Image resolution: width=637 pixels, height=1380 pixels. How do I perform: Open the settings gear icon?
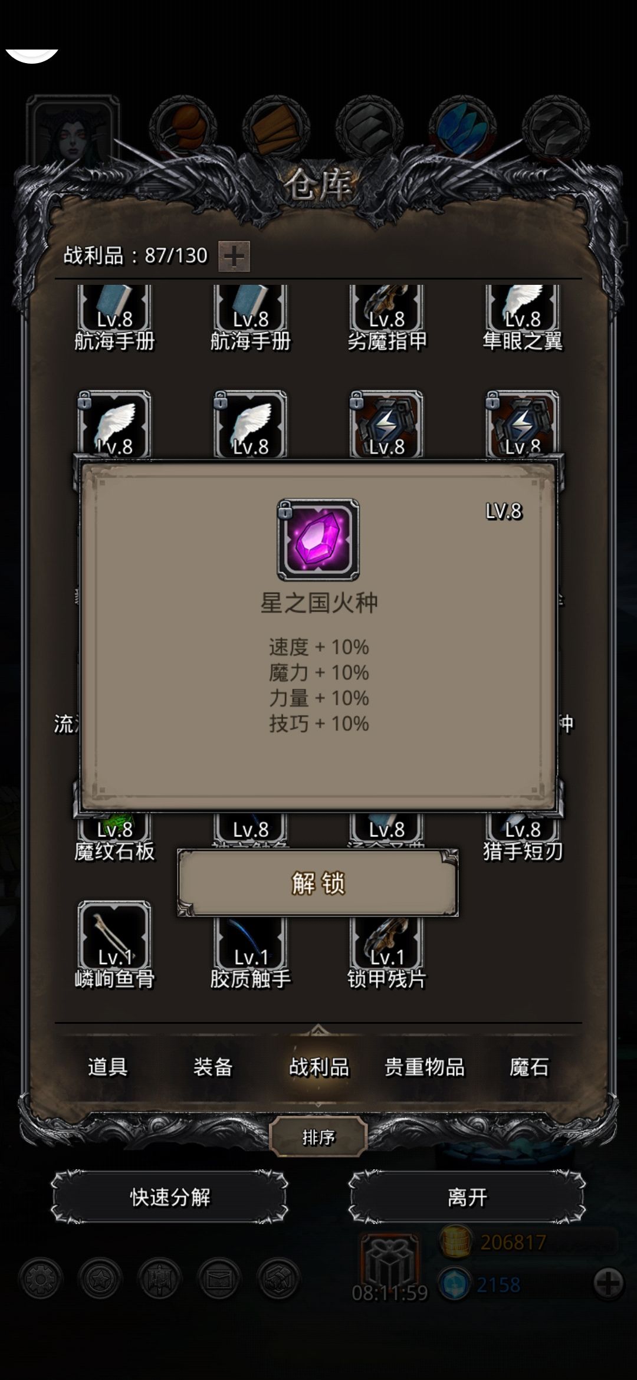click(x=41, y=1279)
